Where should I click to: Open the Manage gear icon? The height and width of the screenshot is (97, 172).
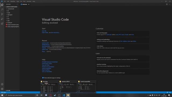(2, 89)
